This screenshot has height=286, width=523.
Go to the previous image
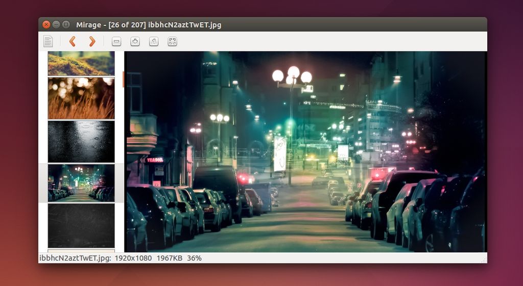[x=73, y=41]
